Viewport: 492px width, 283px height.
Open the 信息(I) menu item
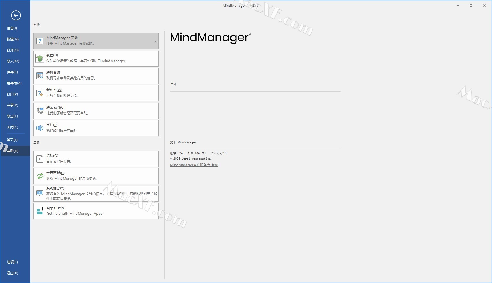[x=15, y=28]
